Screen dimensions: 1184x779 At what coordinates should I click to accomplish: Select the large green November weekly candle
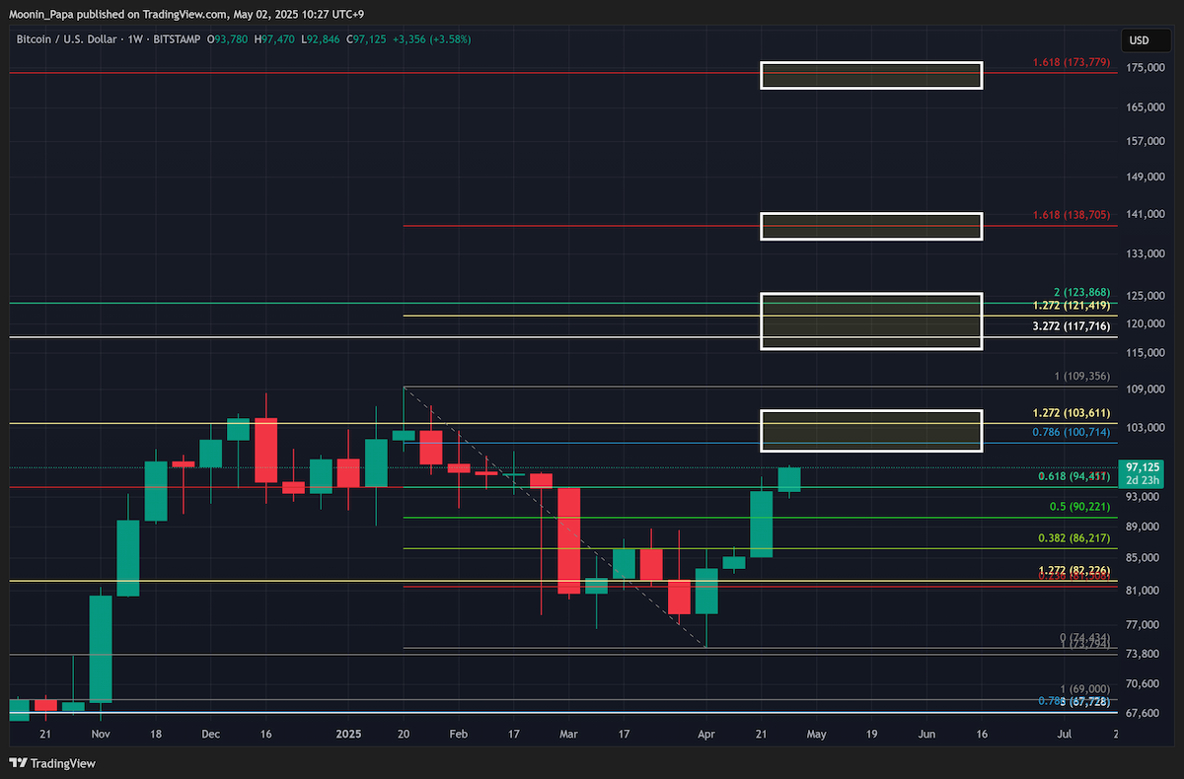101,645
